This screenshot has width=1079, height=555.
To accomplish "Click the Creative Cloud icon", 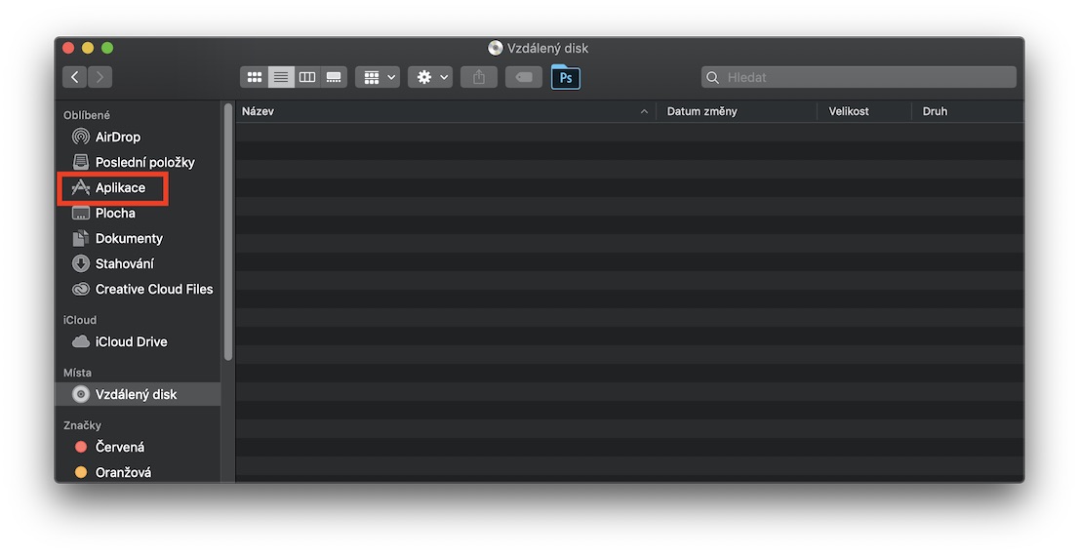I will click(81, 290).
